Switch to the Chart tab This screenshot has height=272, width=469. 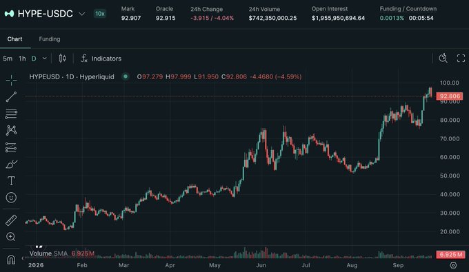[x=14, y=39]
